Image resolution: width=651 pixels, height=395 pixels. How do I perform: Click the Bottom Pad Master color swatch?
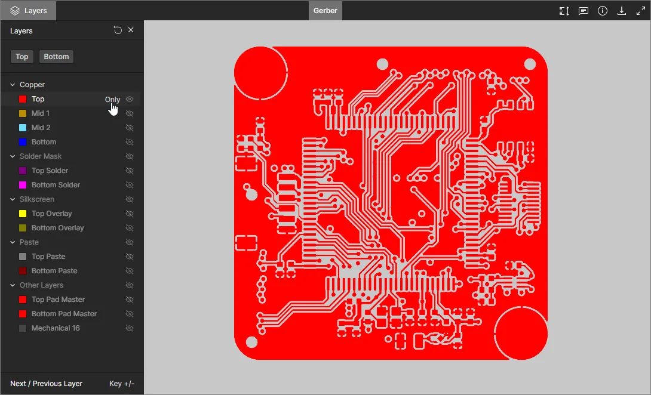point(23,314)
